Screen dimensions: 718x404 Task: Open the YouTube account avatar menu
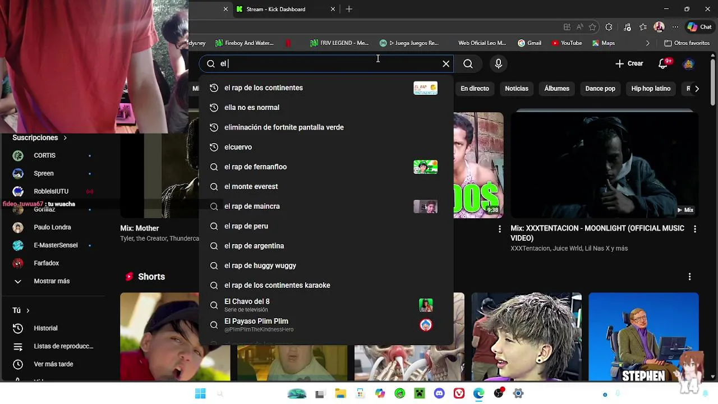(688, 64)
